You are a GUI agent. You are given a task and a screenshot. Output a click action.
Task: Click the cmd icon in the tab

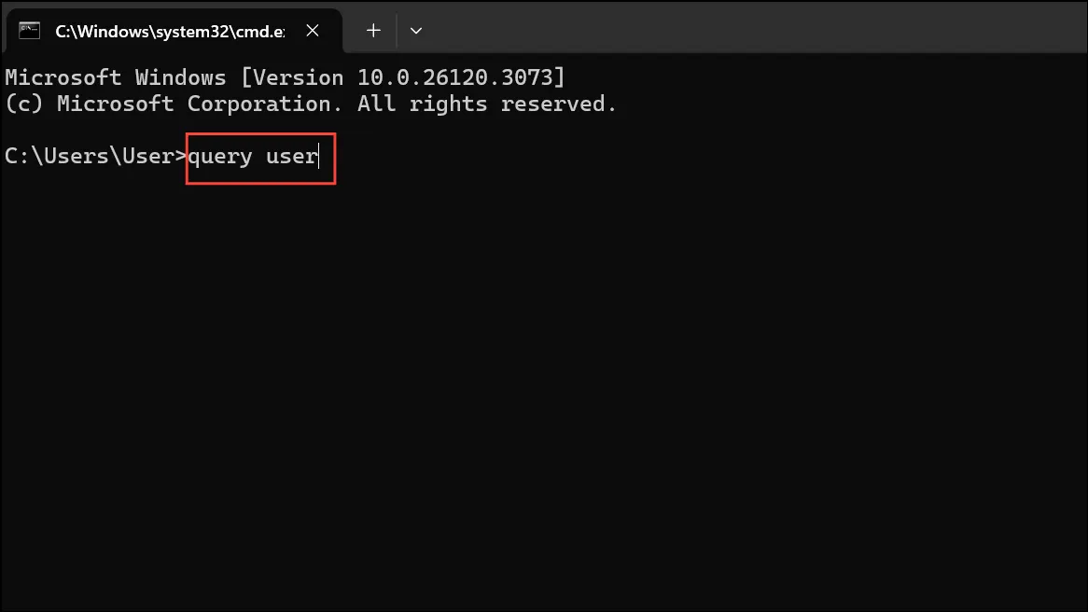pos(29,31)
